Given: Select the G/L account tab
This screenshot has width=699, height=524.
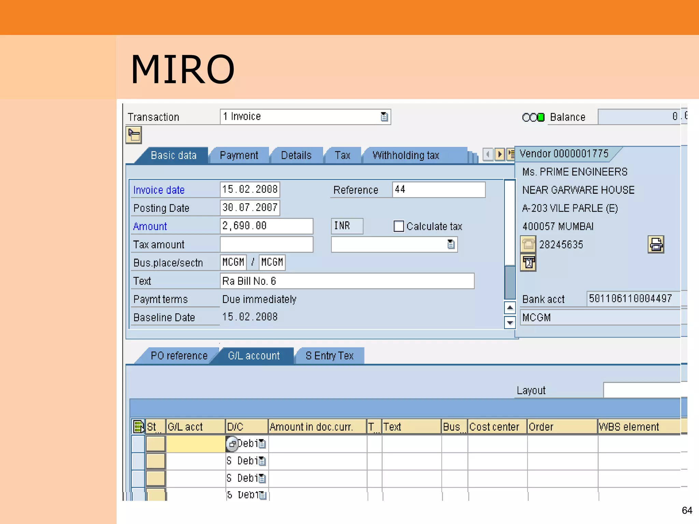Looking at the screenshot, I should tap(254, 356).
